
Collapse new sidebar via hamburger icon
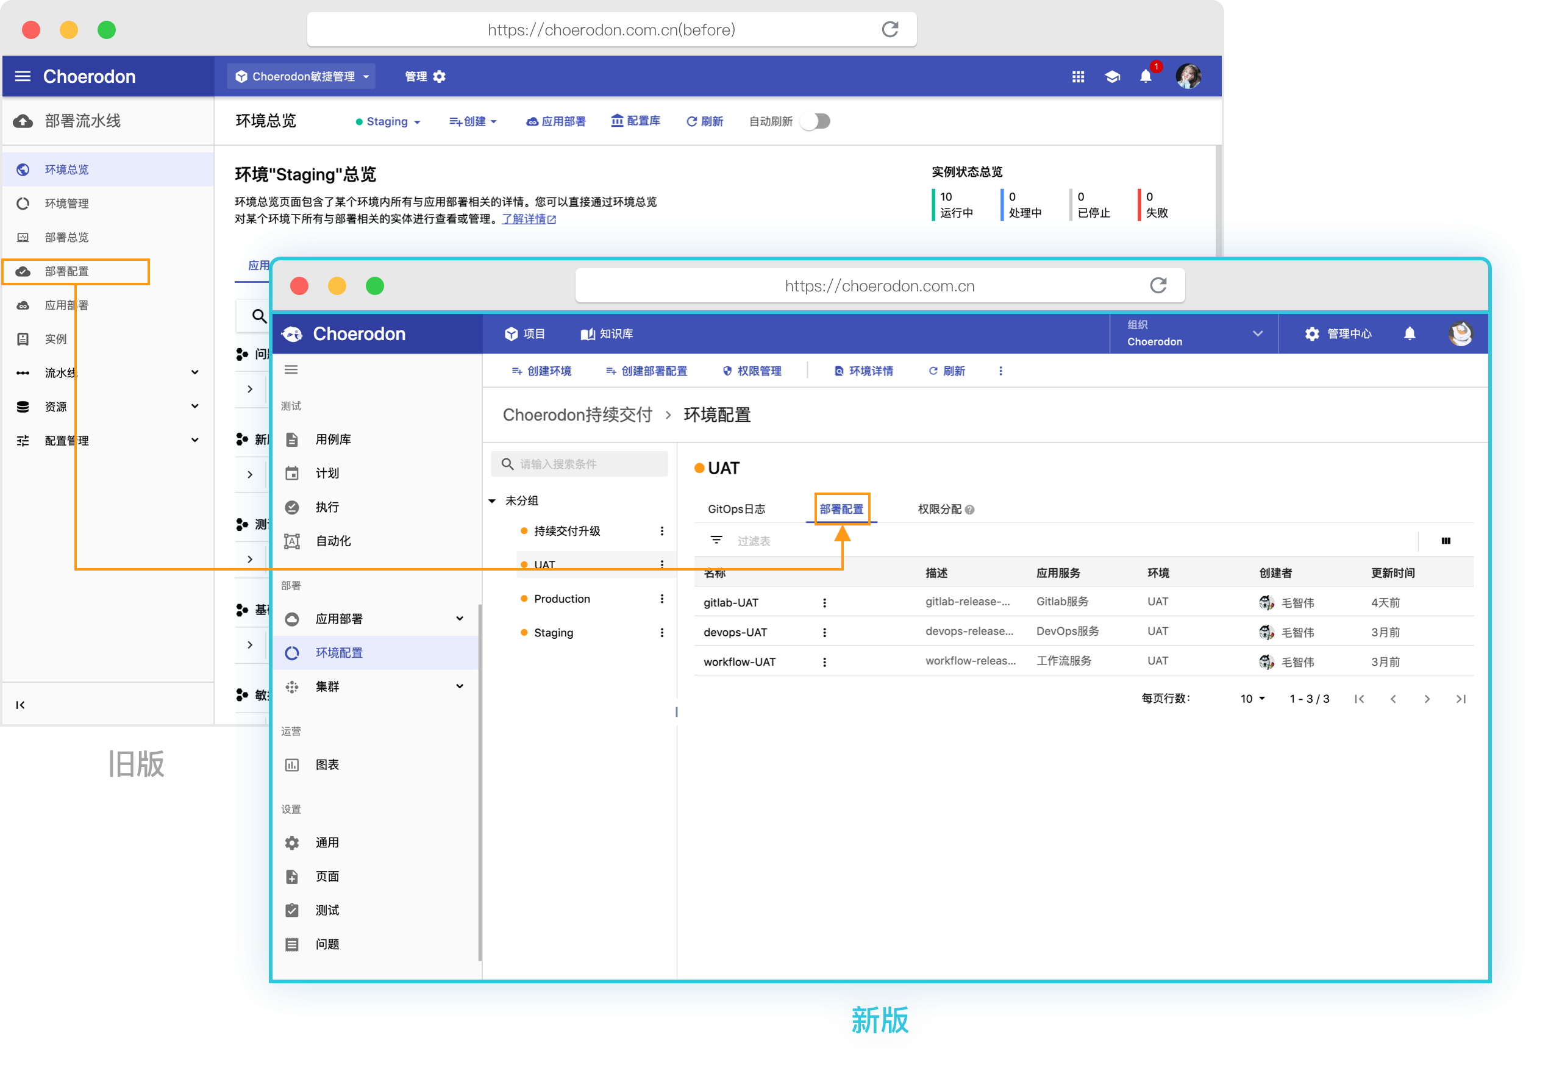pos(291,369)
